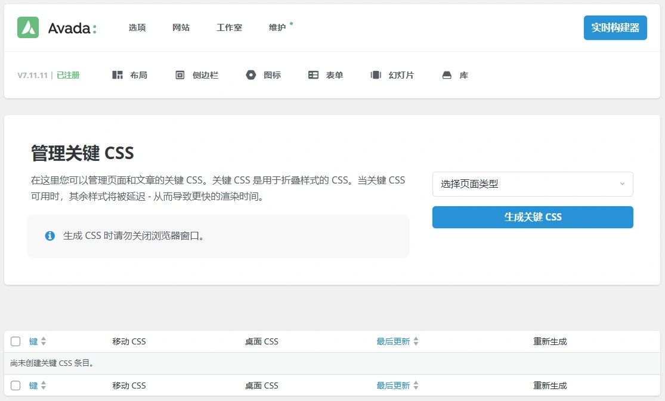This screenshot has height=401, width=665.
Task: Expand the 维护 menu item
Action: 277,27
